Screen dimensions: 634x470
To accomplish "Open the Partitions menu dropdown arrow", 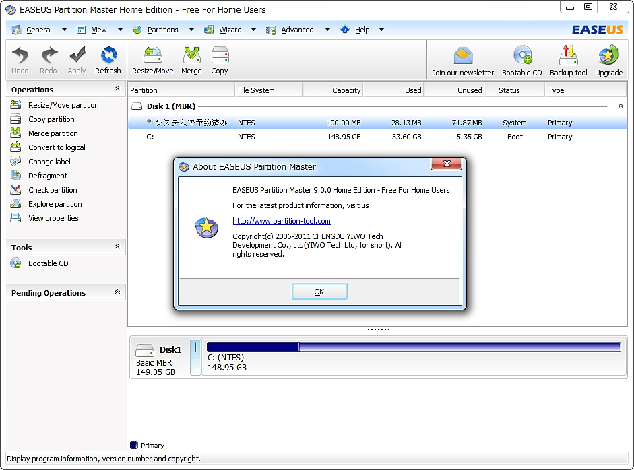I will pyautogui.click(x=192, y=30).
